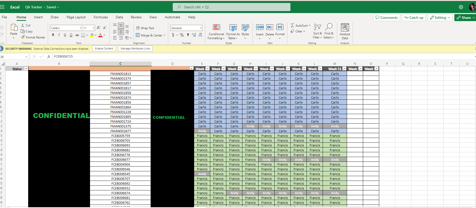Screen dimensions: 476x208
Task: Click the Editing mode button
Action: [440, 18]
